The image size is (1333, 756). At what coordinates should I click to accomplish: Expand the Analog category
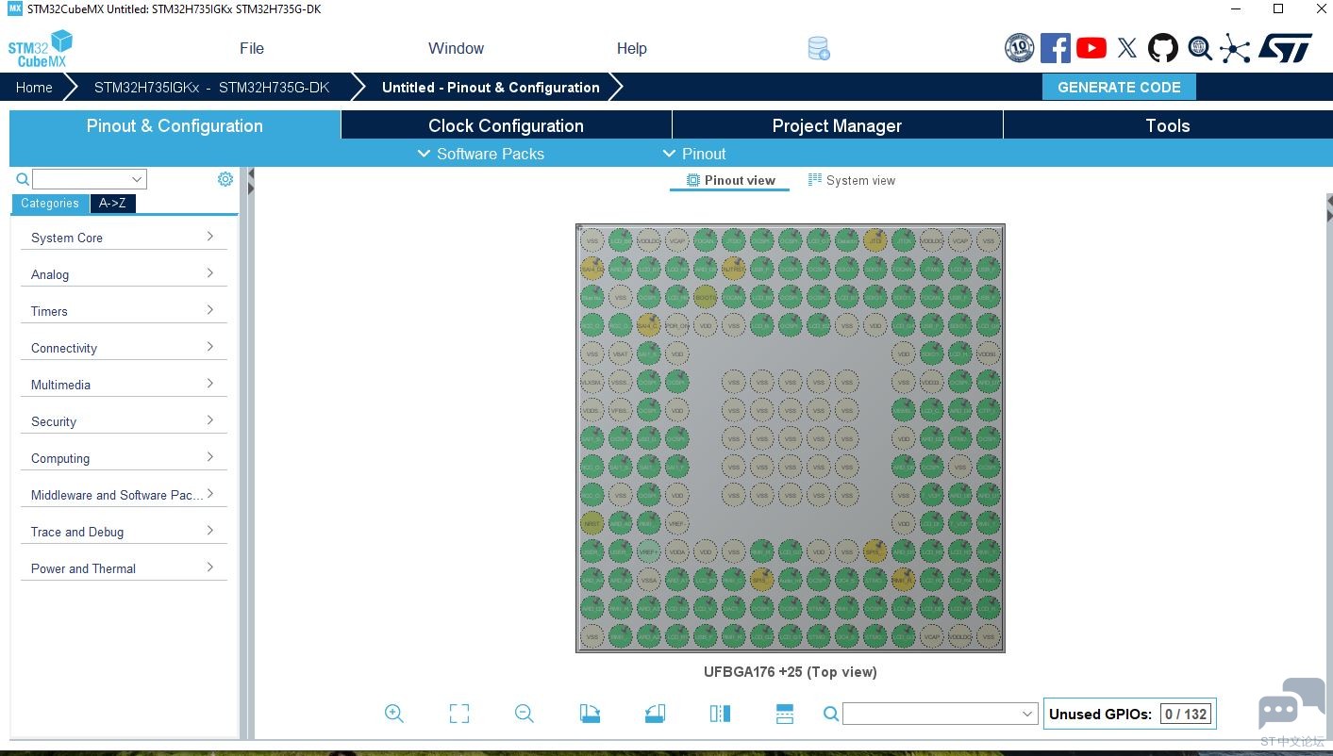124,274
